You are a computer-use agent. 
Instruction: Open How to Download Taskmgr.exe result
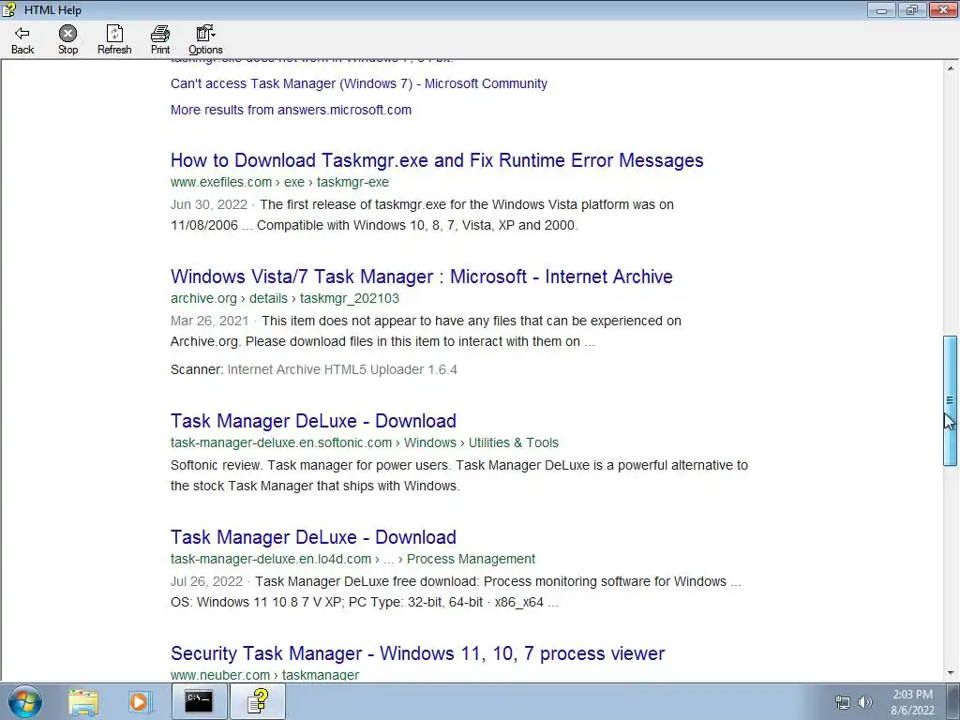click(x=437, y=160)
